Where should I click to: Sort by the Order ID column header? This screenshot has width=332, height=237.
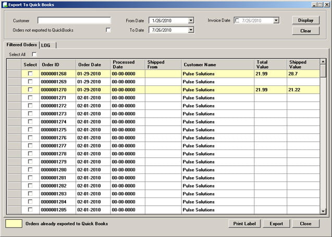point(57,65)
